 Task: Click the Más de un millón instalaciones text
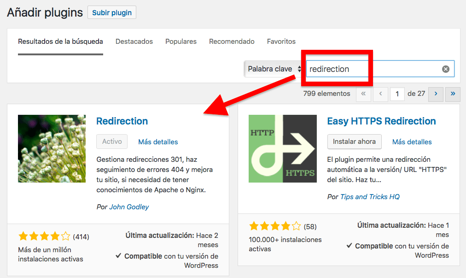[51, 254]
